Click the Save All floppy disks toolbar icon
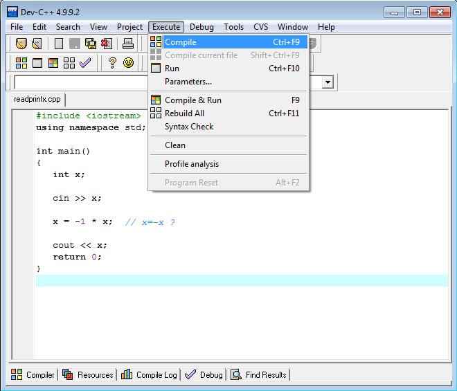The image size is (457, 391). (91, 44)
